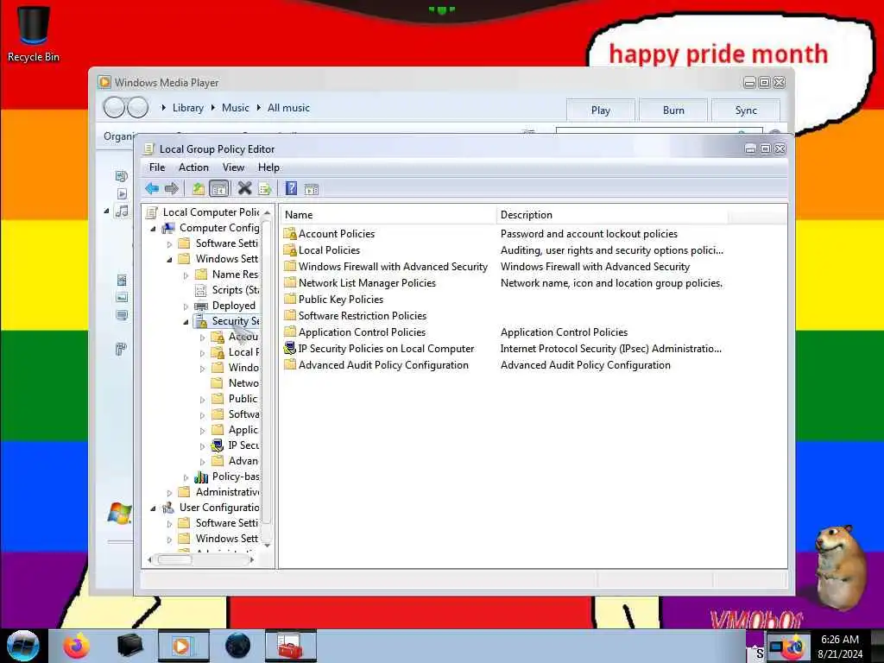Toggle Show/Hide Action Pane toolbar icon
This screenshot has width=884, height=663.
(311, 189)
